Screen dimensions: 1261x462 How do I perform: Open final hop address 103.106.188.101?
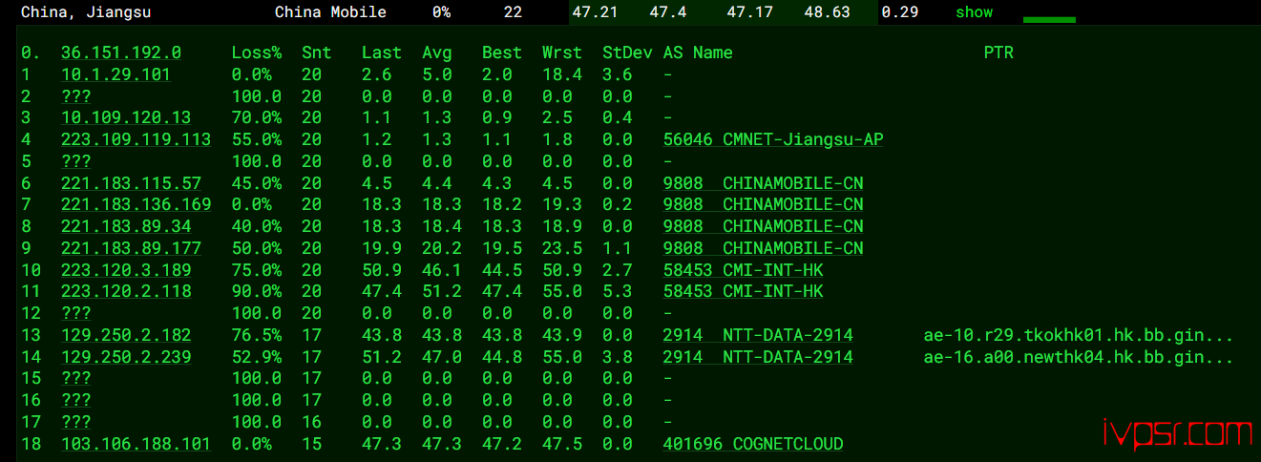tap(136, 444)
